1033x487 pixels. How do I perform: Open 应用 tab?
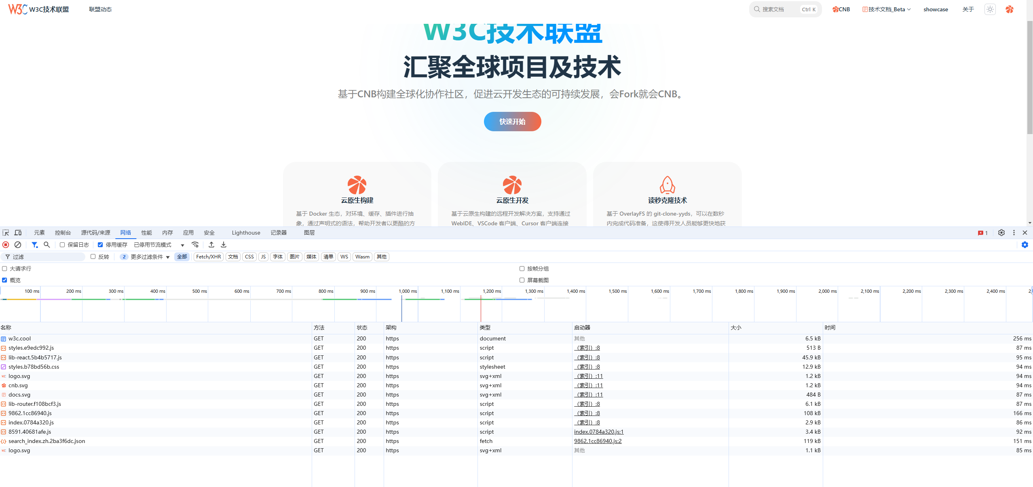pos(188,233)
